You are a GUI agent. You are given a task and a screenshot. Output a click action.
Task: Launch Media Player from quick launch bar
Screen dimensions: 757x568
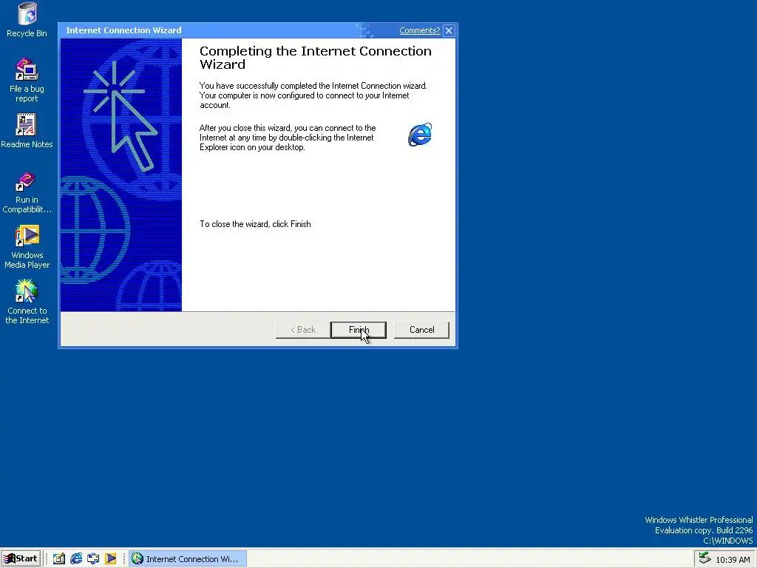111,559
